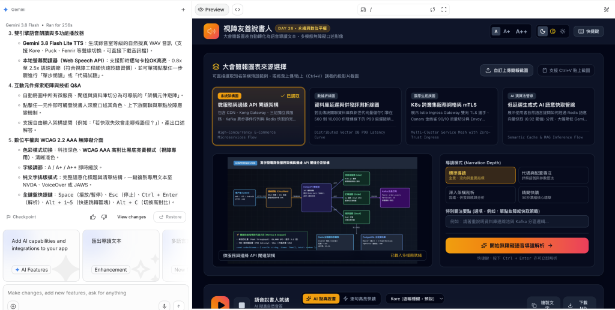The height and width of the screenshot is (310, 615).
Task: Click the 大會簡報圖表來源選擇 heading
Action: 254,67
